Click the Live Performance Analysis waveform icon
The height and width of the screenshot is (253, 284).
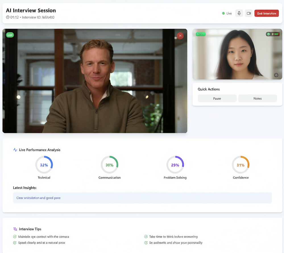14,150
